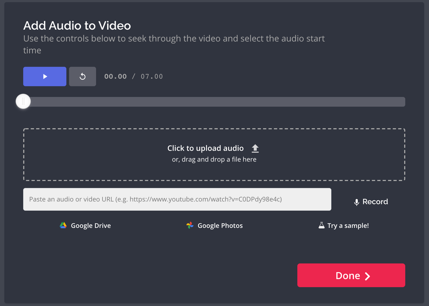Focus the audio or video URL field
The height and width of the screenshot is (306, 429).
tap(177, 199)
